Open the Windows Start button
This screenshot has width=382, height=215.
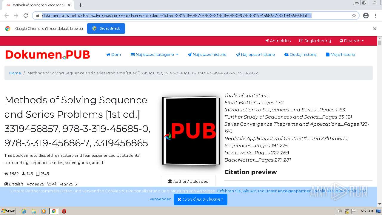[x=8, y=211]
